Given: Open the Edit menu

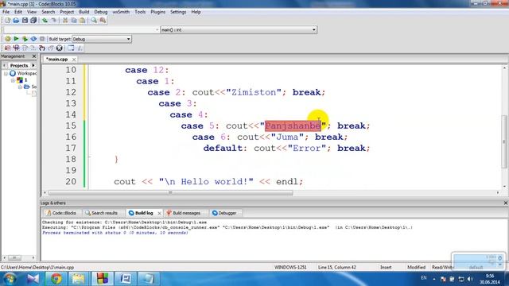Looking at the screenshot, I should (18, 12).
